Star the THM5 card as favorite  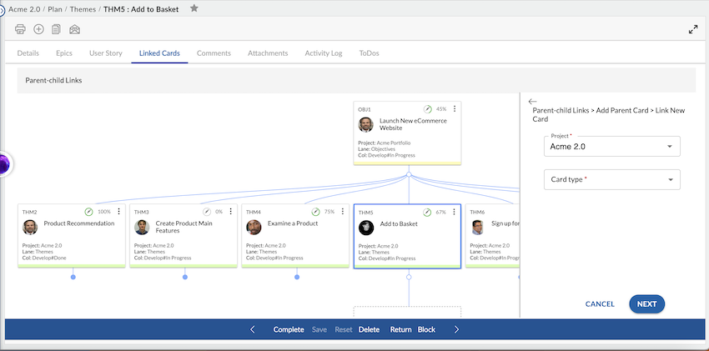click(x=194, y=8)
